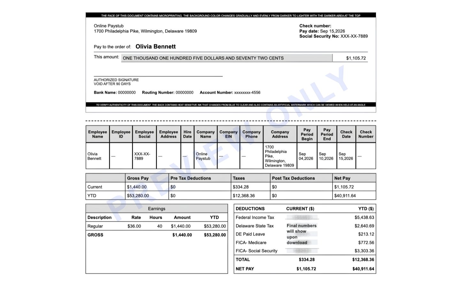Click the FICA- Medicare row label
460x287 pixels.
pos(251,242)
